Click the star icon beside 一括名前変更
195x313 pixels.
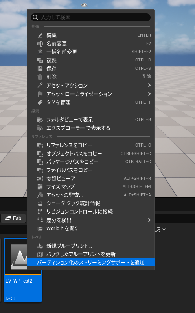coord(40,52)
